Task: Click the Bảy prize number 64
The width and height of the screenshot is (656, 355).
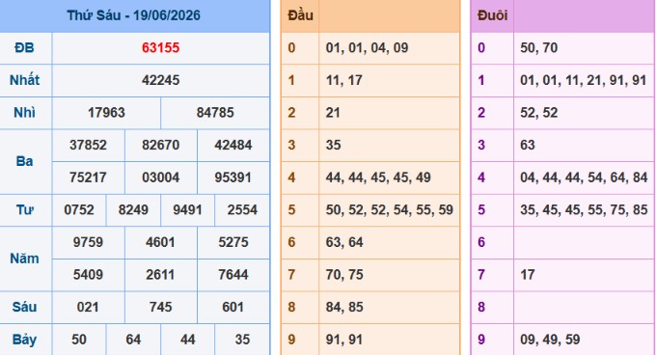Action: pyautogui.click(x=133, y=340)
